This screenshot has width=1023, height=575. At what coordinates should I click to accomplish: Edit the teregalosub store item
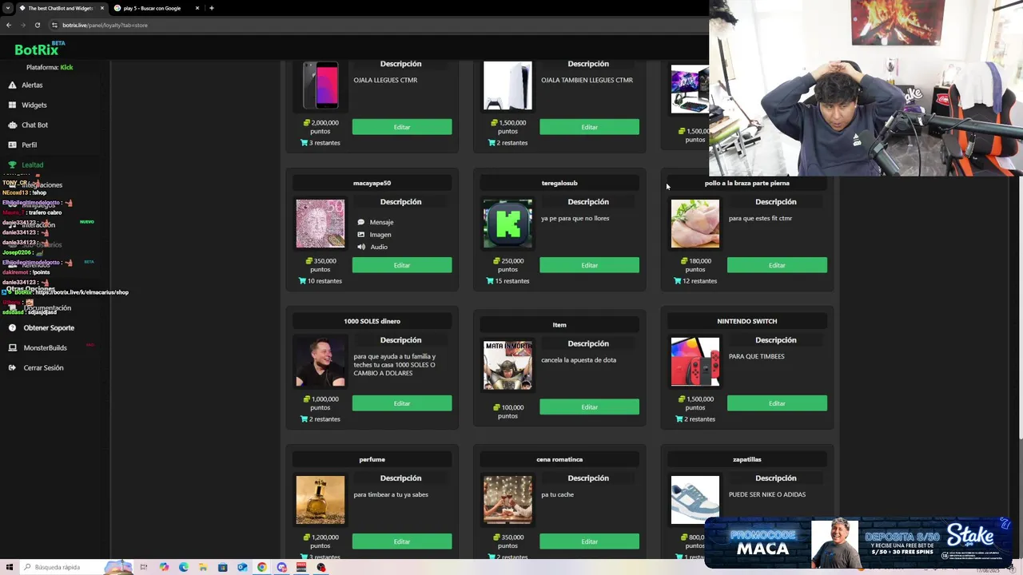[x=589, y=265]
